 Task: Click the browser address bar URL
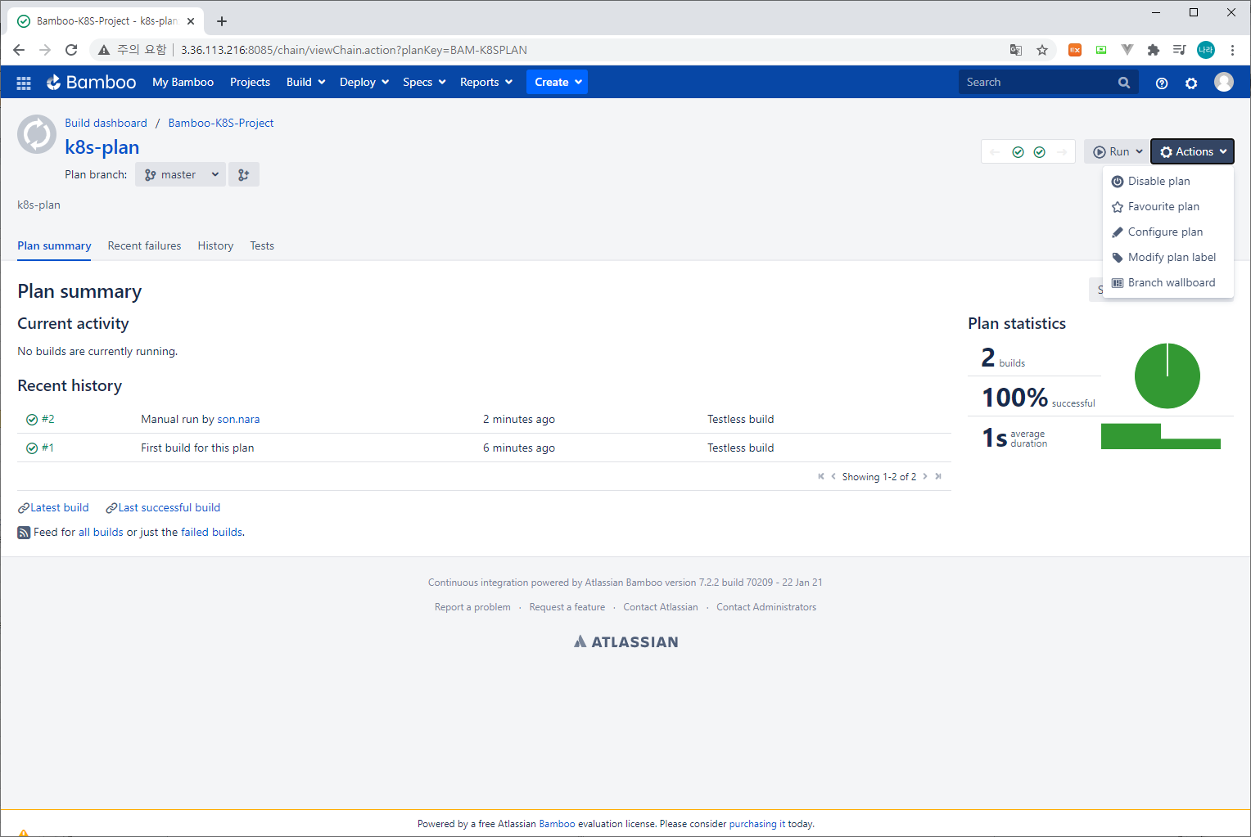(354, 50)
